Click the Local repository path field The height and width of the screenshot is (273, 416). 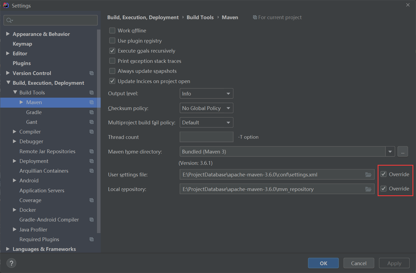[x=277, y=189]
